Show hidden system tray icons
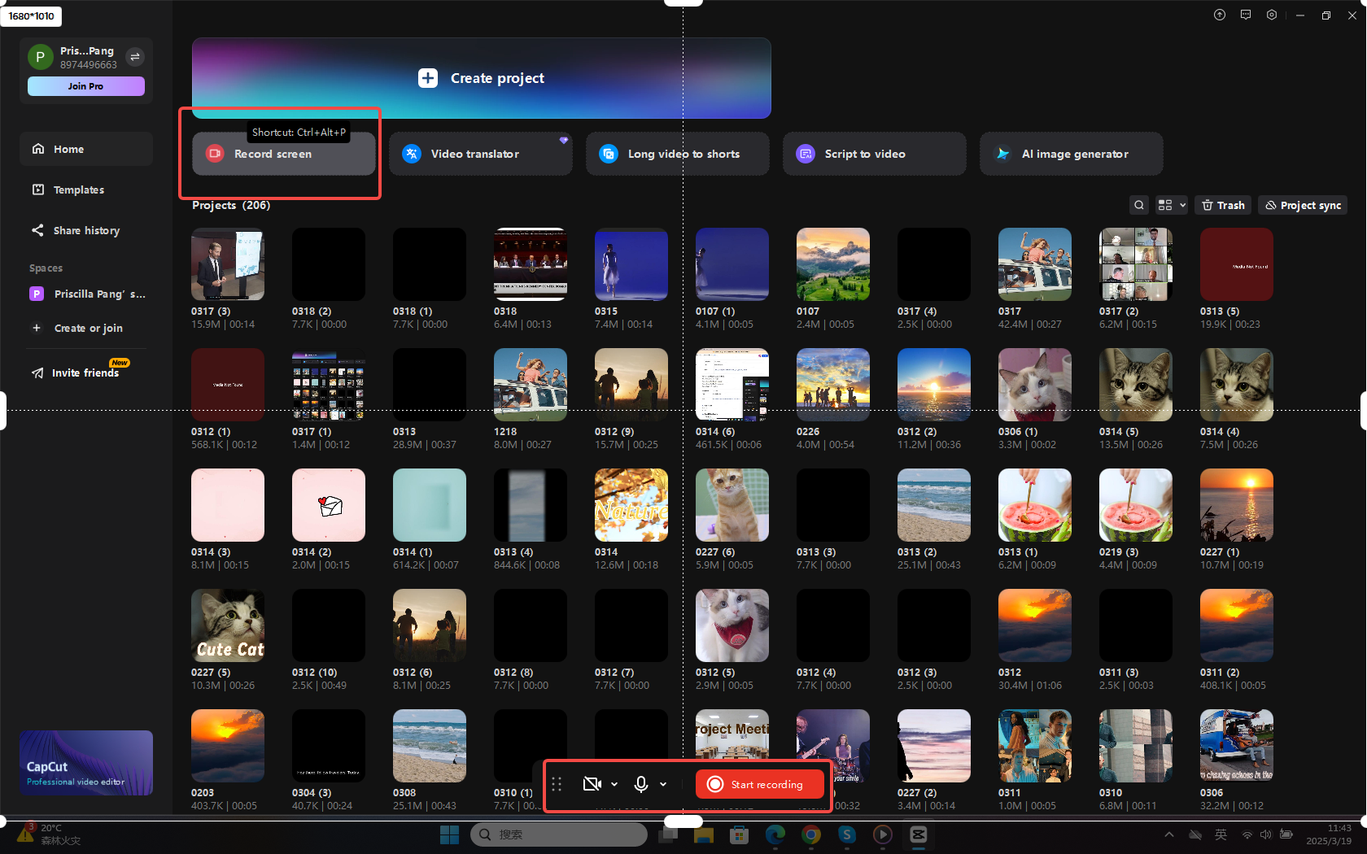The height and width of the screenshot is (854, 1367). click(x=1169, y=834)
